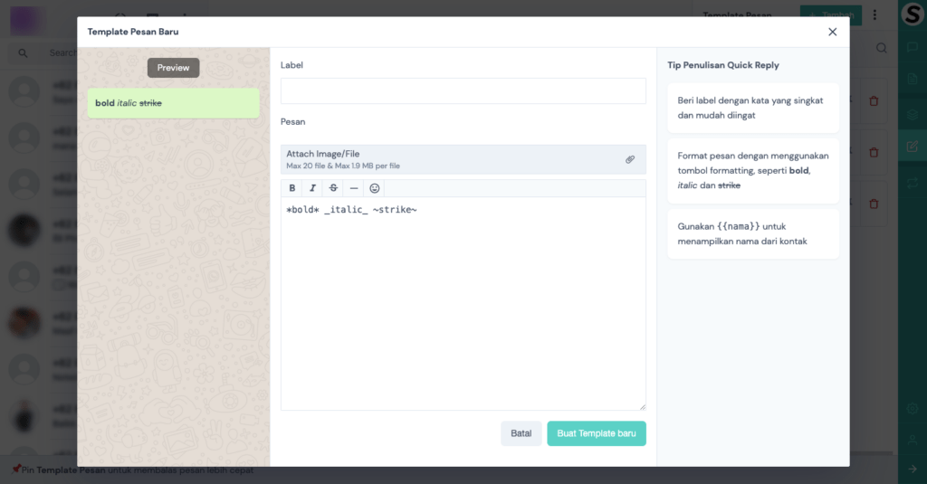
Task: Open the chat icon in right sidebar
Action: tap(913, 48)
